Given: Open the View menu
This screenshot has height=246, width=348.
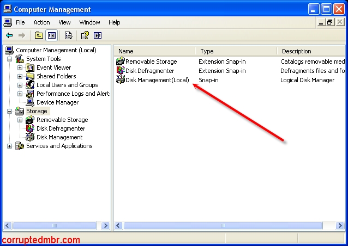Looking at the screenshot, I should pos(65,22).
